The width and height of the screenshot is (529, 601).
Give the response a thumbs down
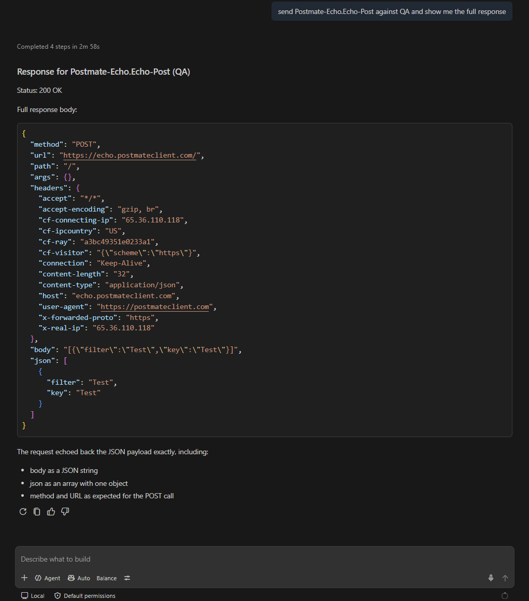(65, 512)
